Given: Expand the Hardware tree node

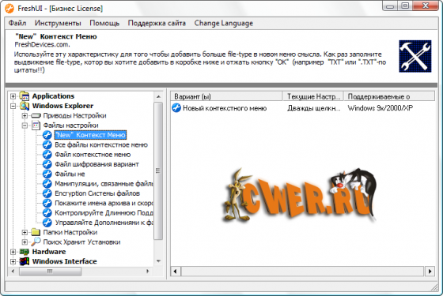Looking at the screenshot, I should click(x=13, y=252).
